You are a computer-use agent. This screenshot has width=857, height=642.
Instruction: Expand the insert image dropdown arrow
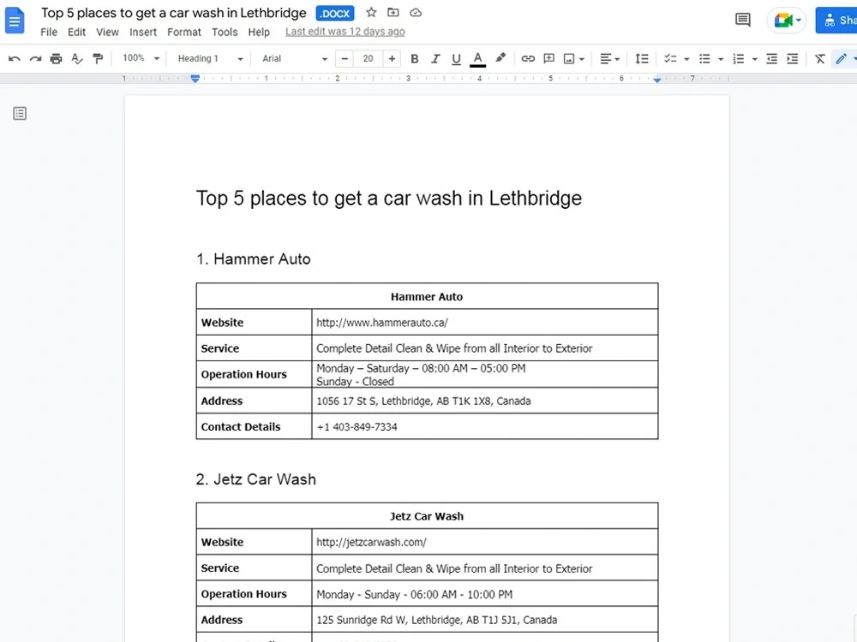pos(582,59)
